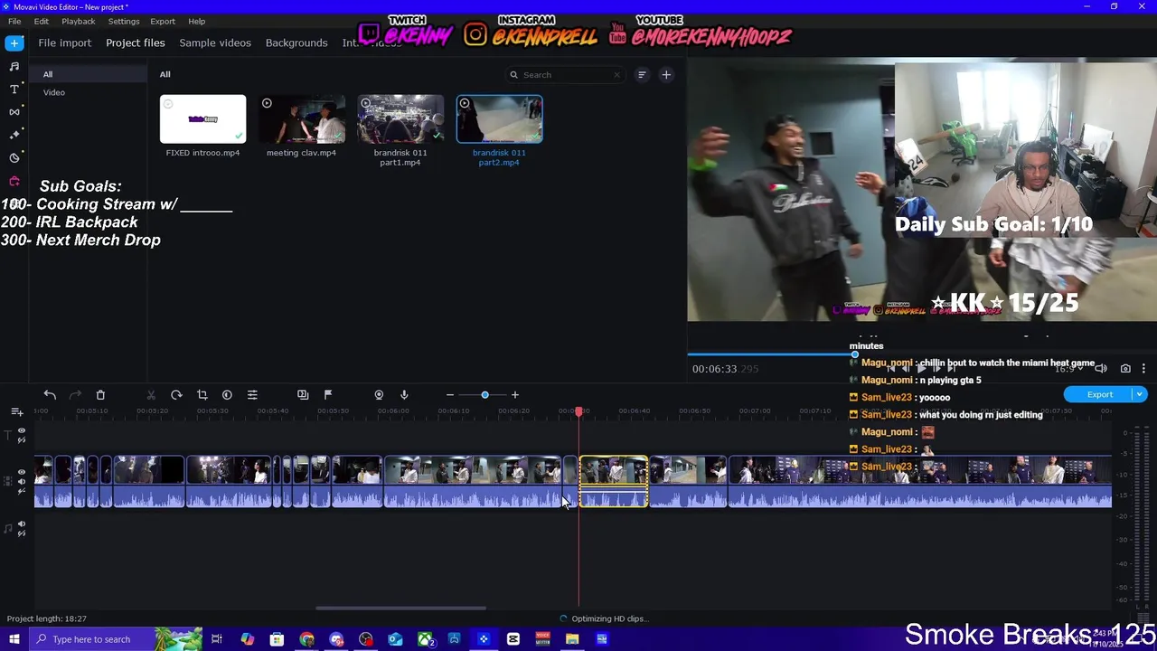Screen dimensions: 1157x651
Task: Expand the Export options dropdown arrow
Action: coord(1140,394)
